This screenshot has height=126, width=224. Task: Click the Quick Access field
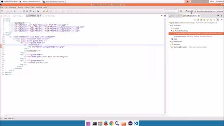(170, 11)
